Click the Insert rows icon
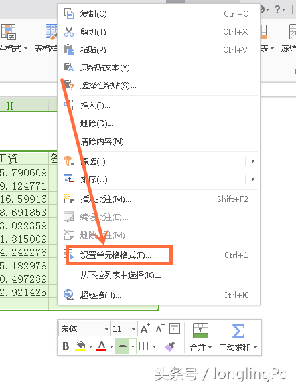The image size is (296, 389). tap(70, 105)
